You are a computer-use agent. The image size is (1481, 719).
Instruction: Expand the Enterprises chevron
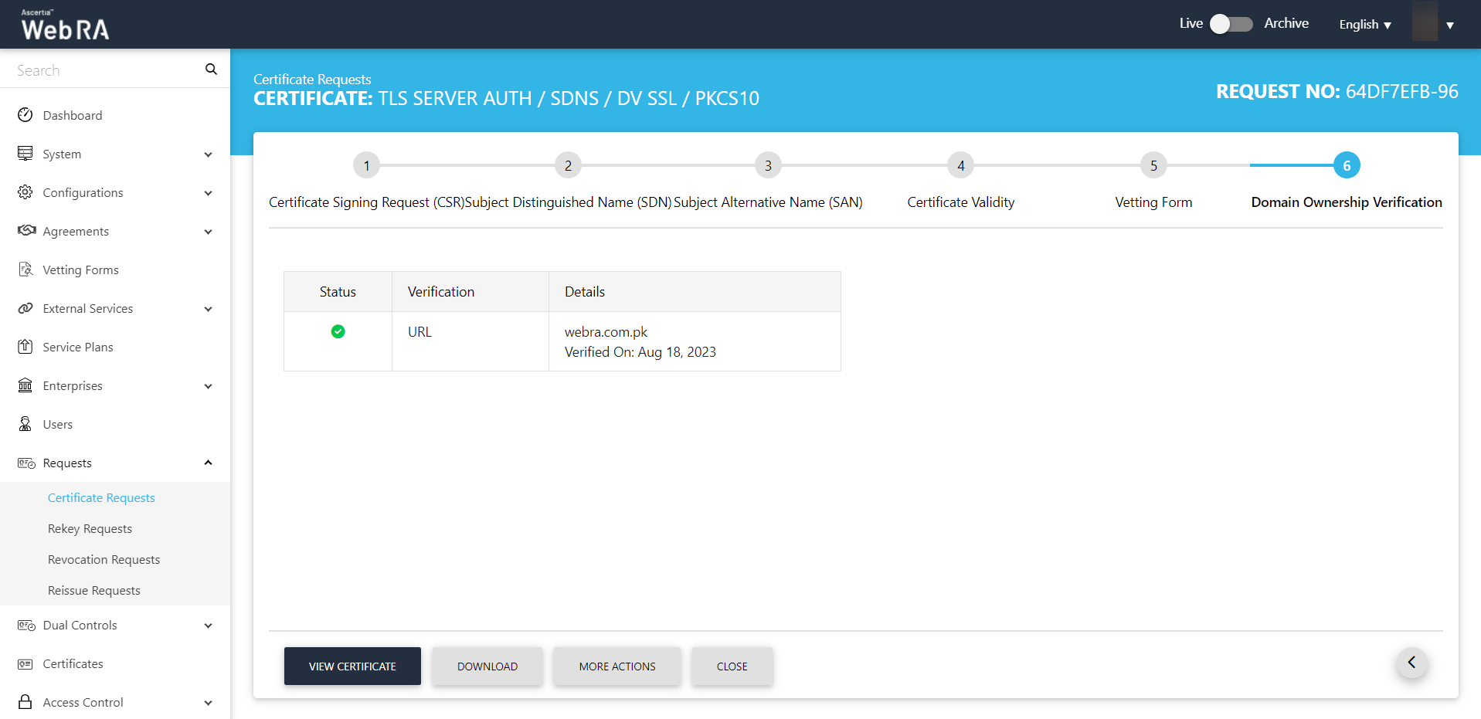pyautogui.click(x=208, y=386)
